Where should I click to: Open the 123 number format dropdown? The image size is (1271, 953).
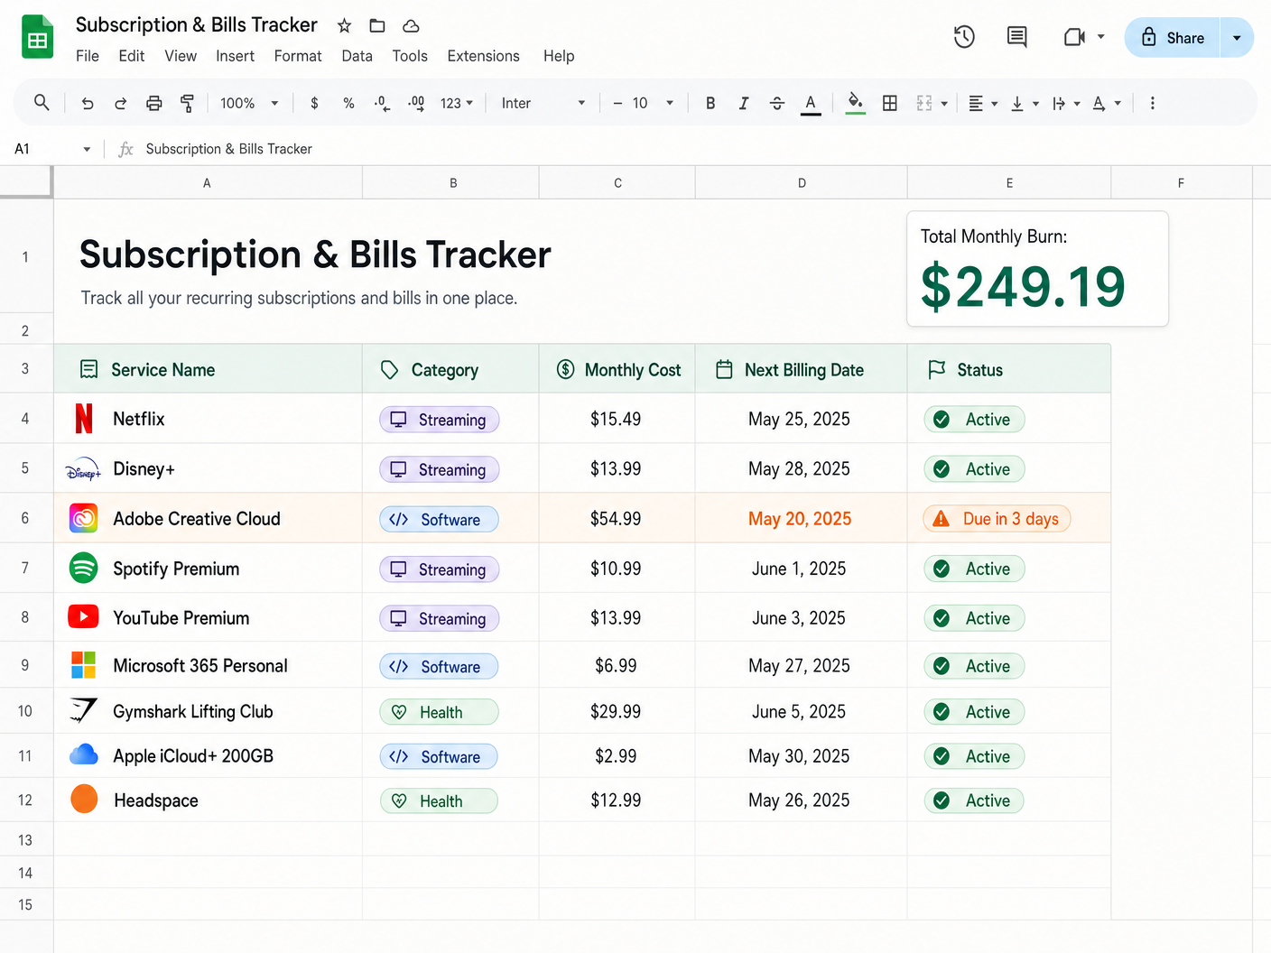[457, 104]
